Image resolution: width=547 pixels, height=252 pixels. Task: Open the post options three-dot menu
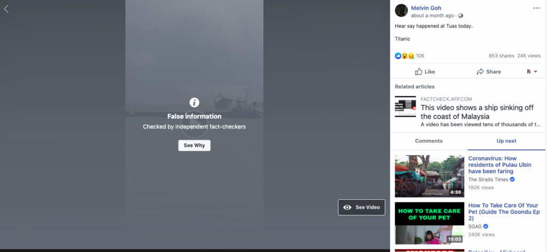(x=536, y=9)
